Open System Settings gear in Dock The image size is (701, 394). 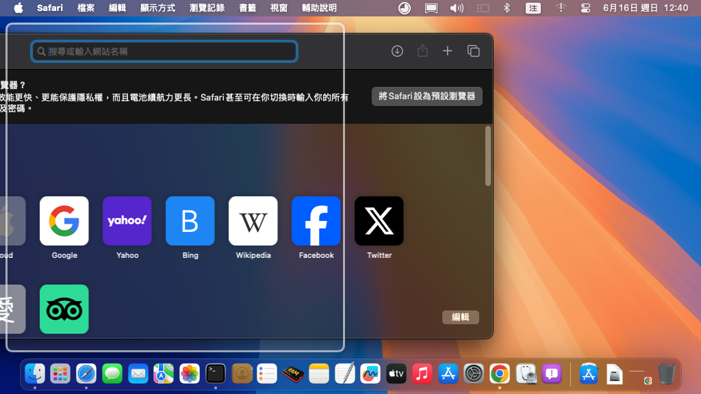474,373
